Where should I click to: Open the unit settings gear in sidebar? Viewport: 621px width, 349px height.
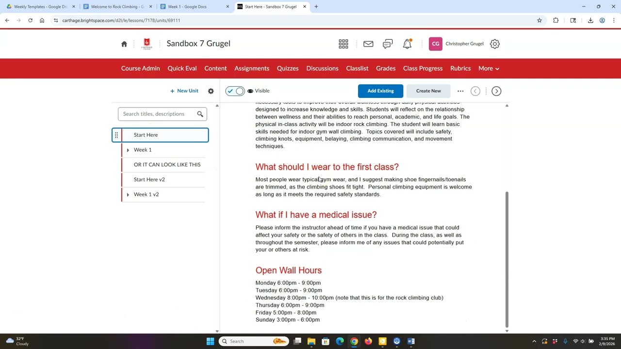211,91
